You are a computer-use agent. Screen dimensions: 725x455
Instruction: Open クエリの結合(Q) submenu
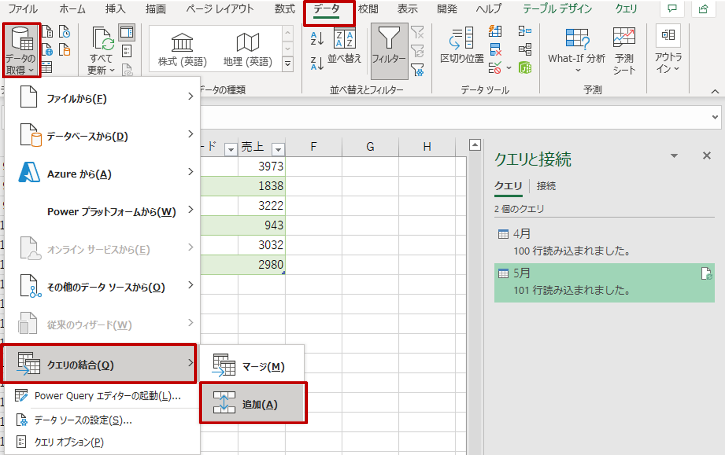99,364
